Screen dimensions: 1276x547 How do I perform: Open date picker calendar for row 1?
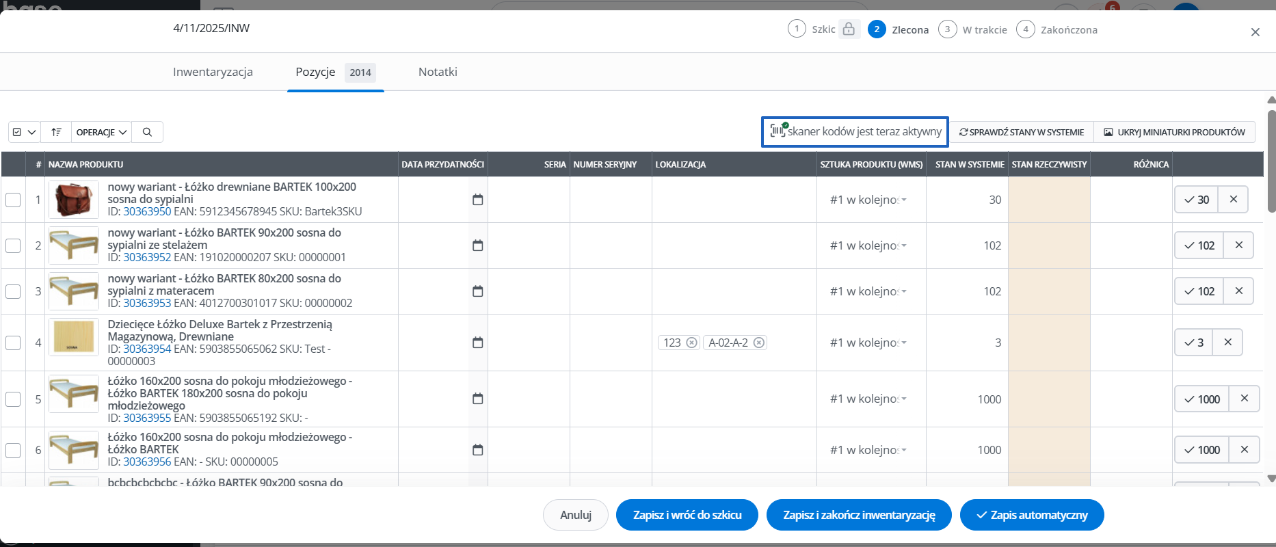pos(477,200)
